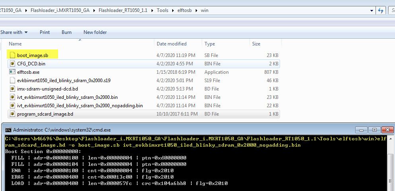Image resolution: width=395 pixels, height=191 pixels.
Task: Select ivt_evkbimxrt1050_iled_blinky_sdram_0x2000.bin file name
Action: click(67, 97)
